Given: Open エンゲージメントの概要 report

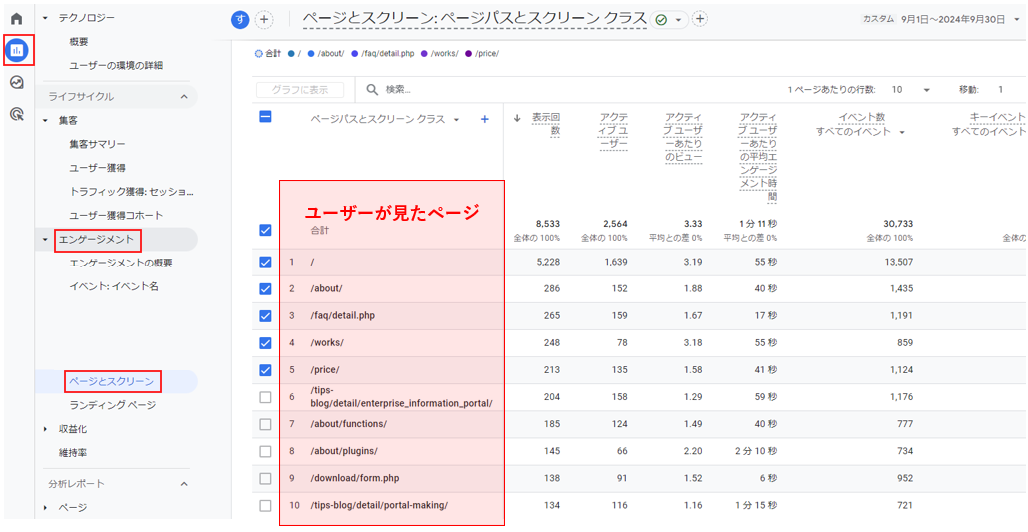Looking at the screenshot, I should tap(121, 263).
